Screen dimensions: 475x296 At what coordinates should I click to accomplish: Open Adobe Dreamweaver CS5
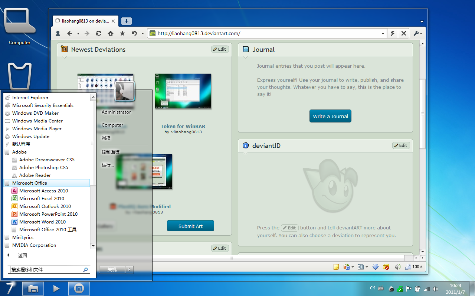click(x=46, y=160)
